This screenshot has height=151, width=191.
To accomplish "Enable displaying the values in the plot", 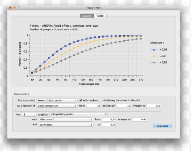I will click(x=101, y=100).
